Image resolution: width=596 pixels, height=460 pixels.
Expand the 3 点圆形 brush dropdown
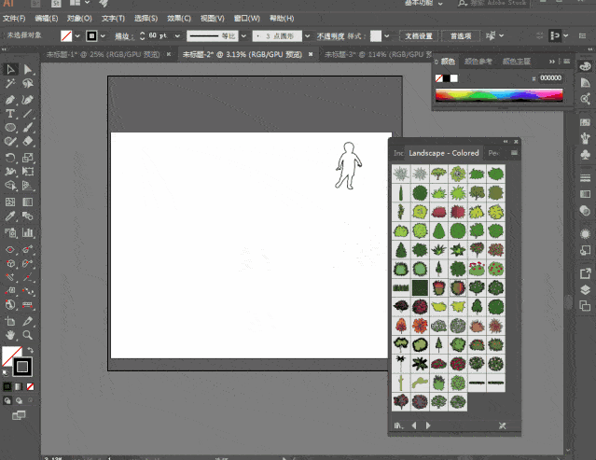tap(305, 36)
